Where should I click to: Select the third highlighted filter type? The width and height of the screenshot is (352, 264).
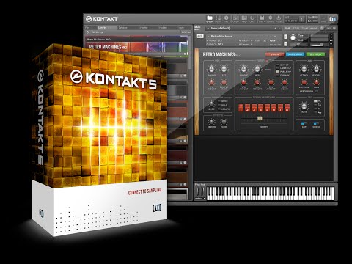[278, 72]
